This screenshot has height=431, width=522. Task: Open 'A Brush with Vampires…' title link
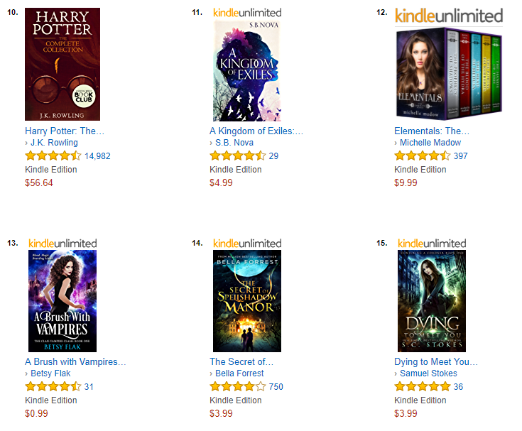click(75, 362)
